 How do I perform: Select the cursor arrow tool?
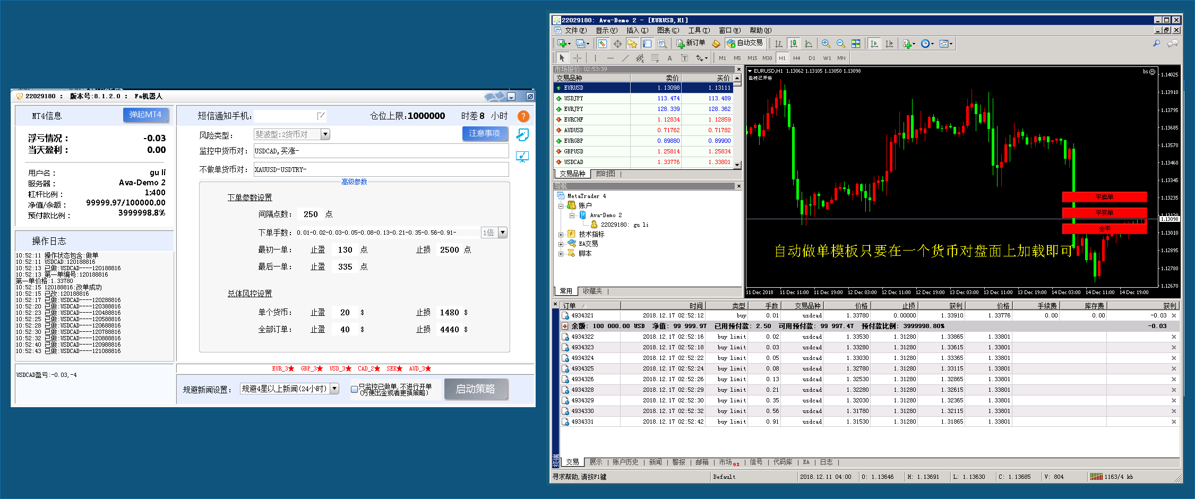(562, 58)
